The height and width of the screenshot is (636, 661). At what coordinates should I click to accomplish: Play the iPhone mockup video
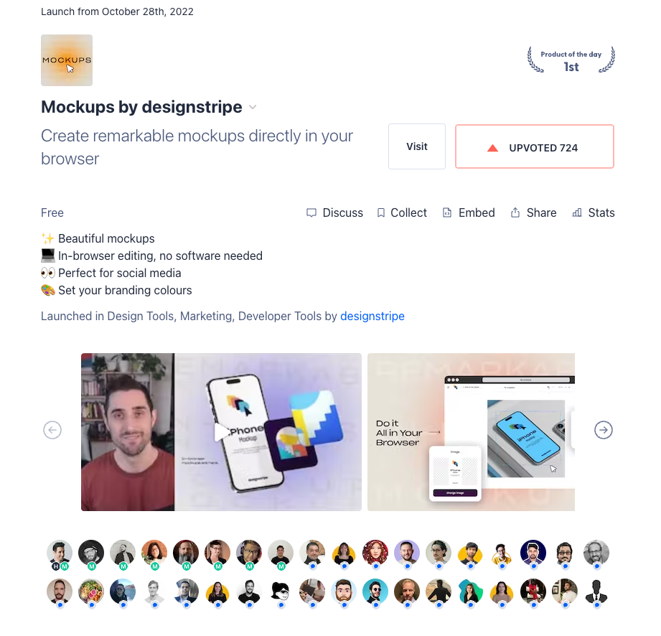pos(221,432)
